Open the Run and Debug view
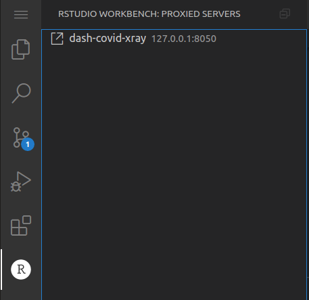This screenshot has height=300, width=309. [x=21, y=181]
